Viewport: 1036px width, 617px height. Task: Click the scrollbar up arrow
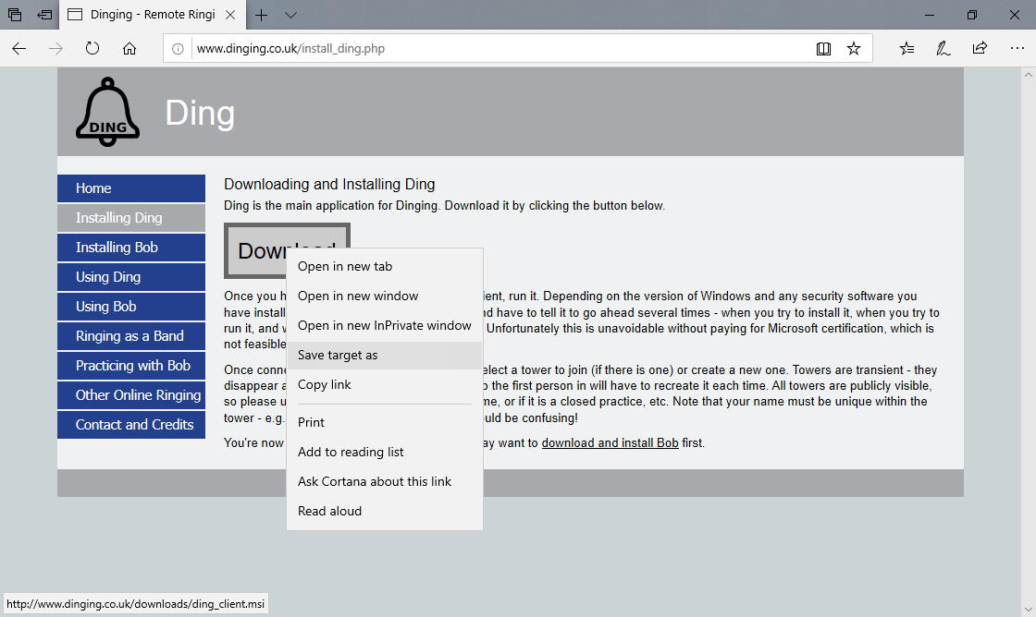[1028, 76]
